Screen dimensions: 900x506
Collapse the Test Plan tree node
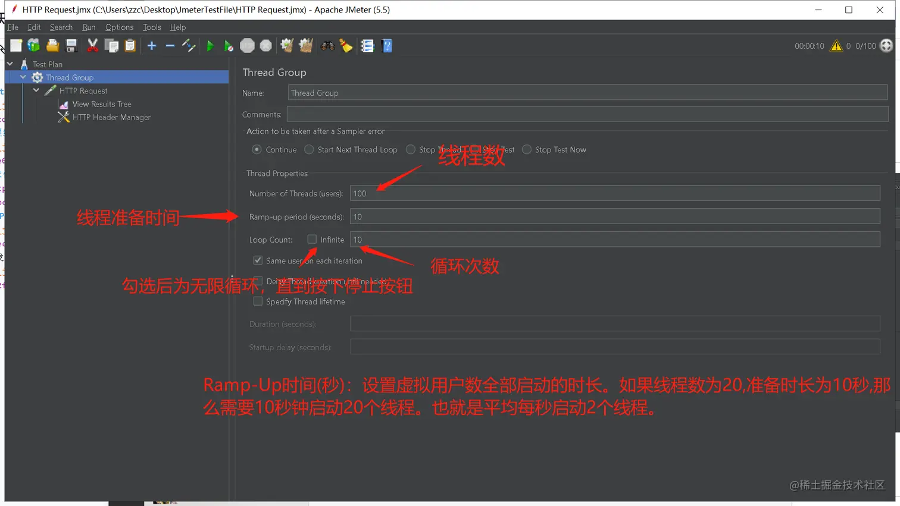[x=10, y=64]
